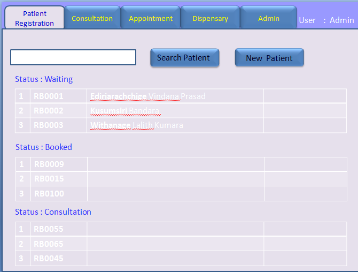Image resolution: width=358 pixels, height=272 pixels.
Task: Open the Appointment tab
Action: point(151,18)
